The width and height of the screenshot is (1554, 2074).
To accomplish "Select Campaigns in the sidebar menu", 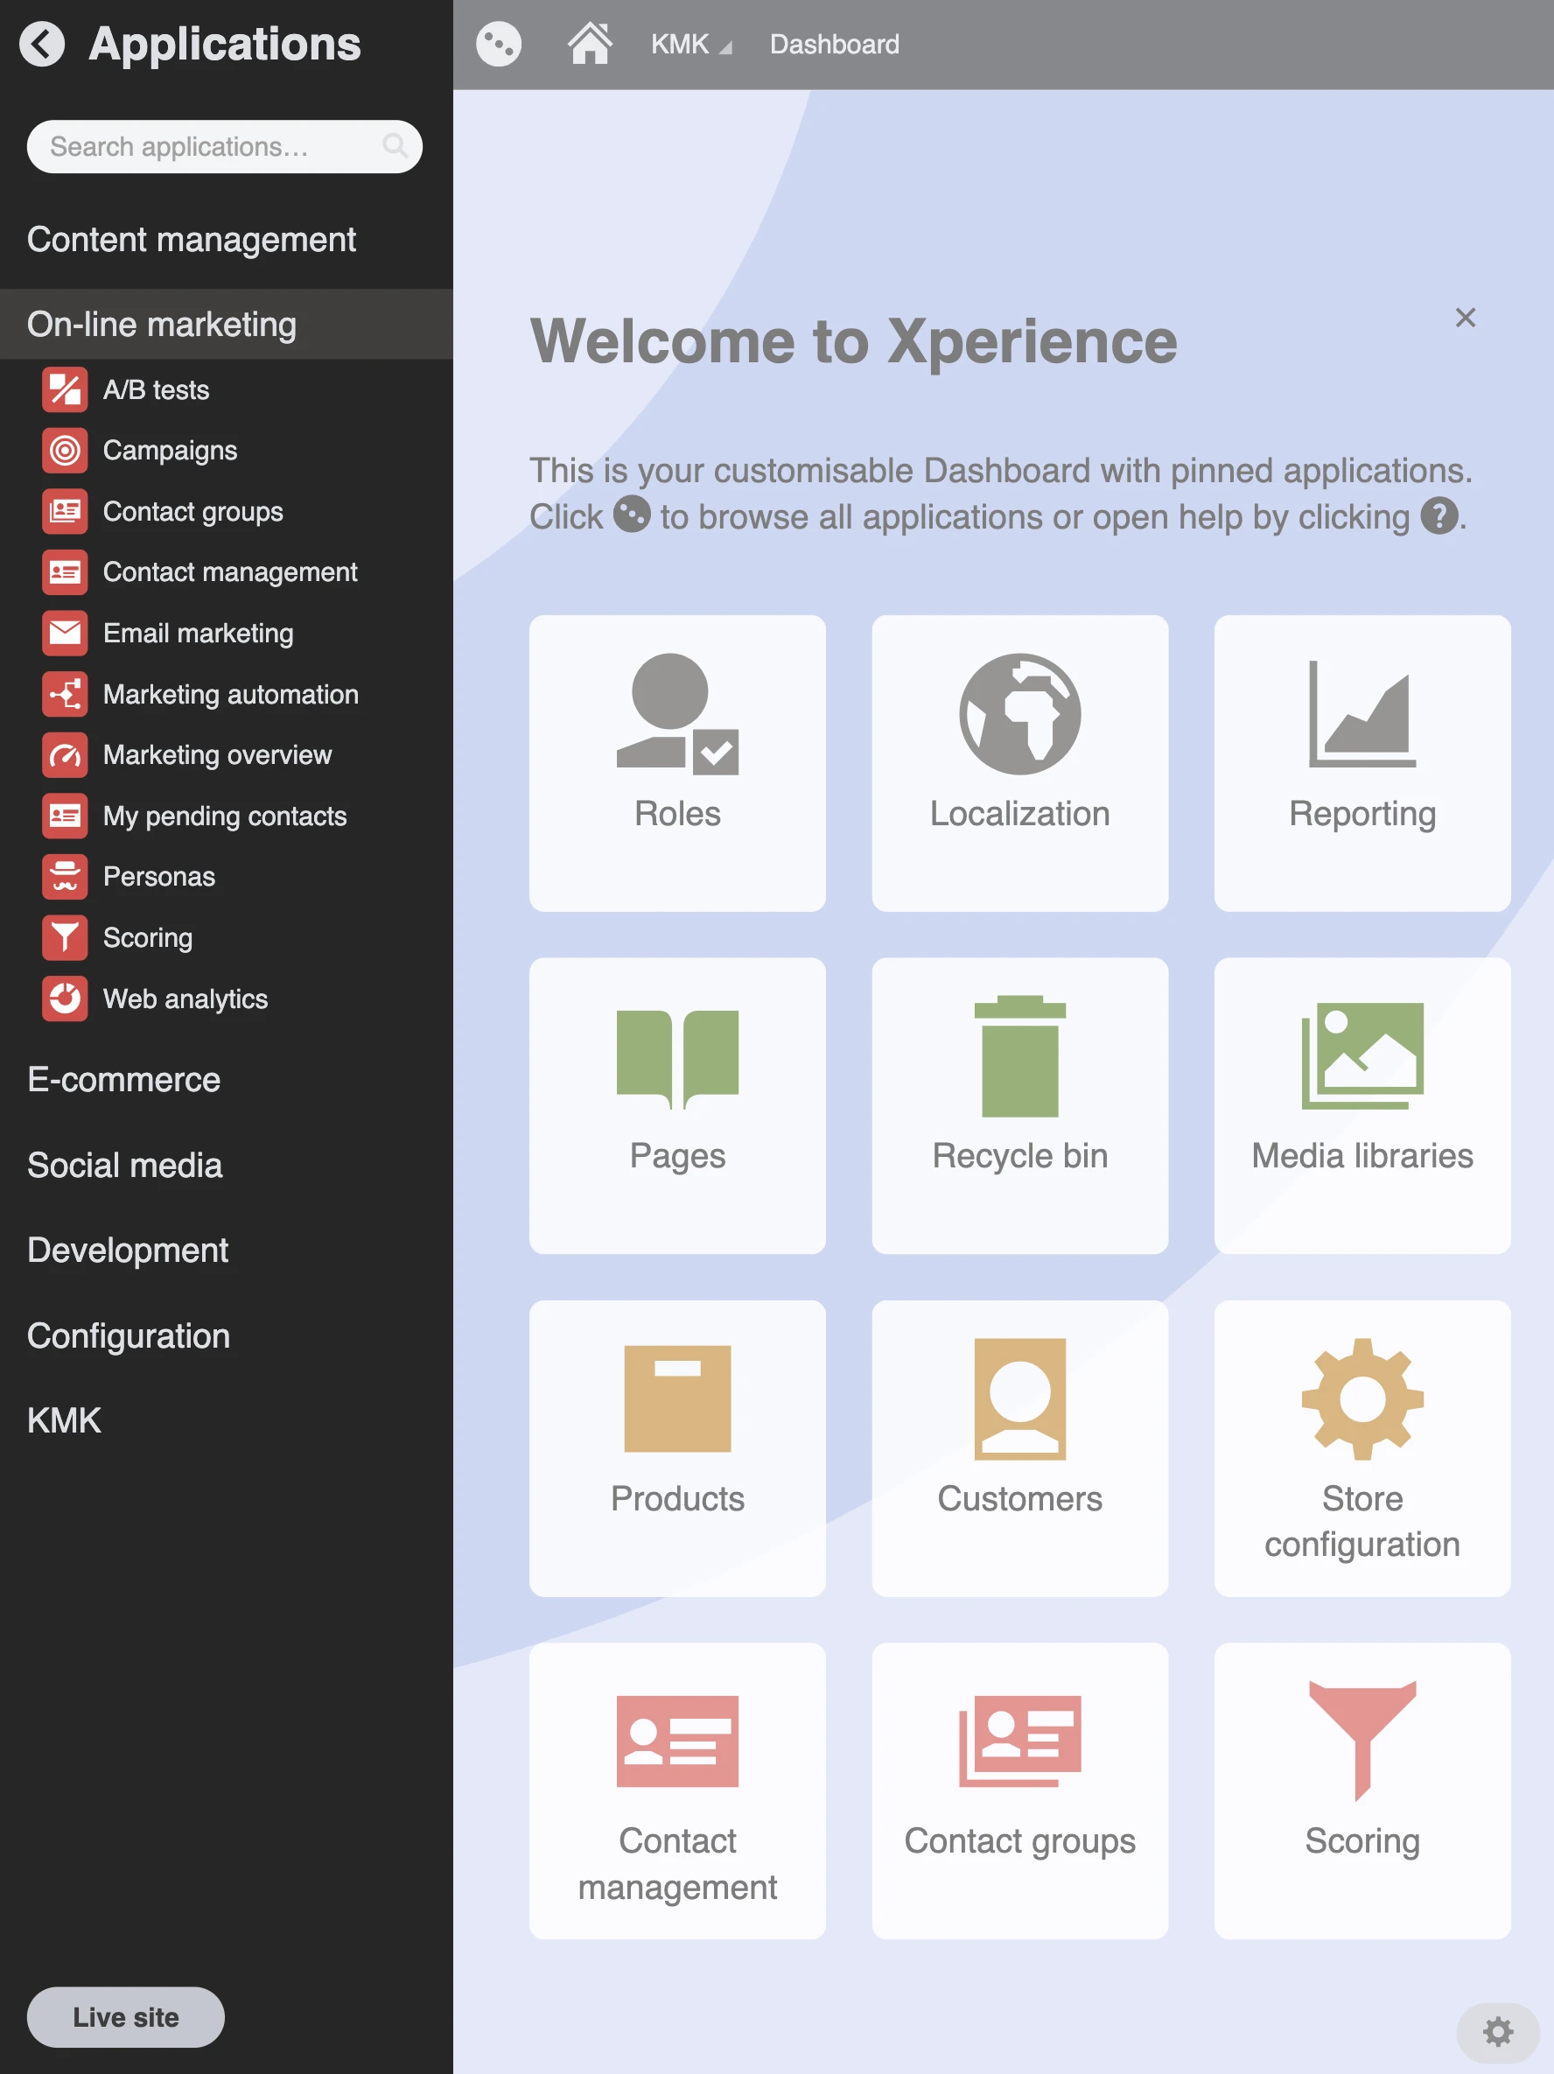I will [170, 451].
